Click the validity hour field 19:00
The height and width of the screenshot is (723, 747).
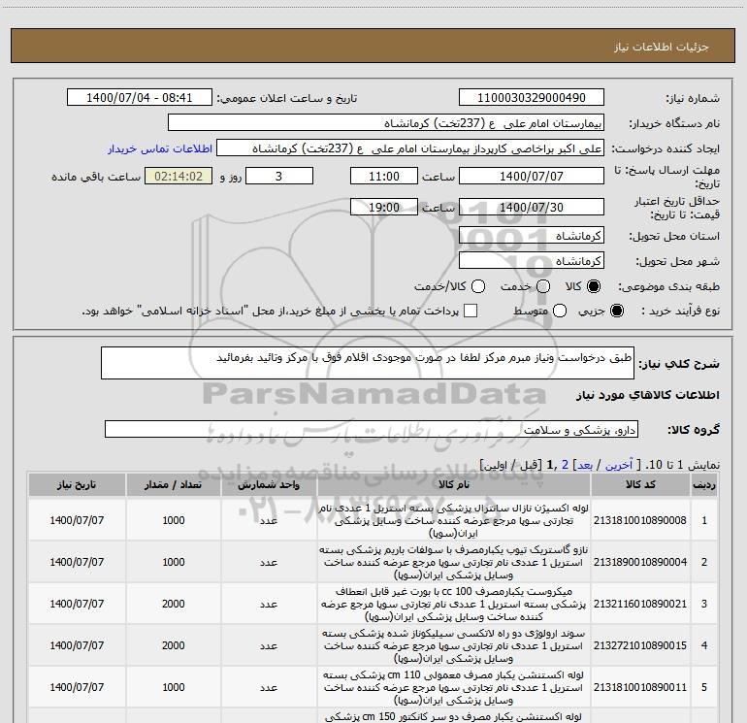coord(384,207)
